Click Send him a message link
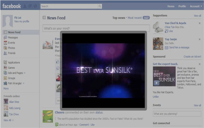This screenshot has height=128, width=204. [x=179, y=48]
